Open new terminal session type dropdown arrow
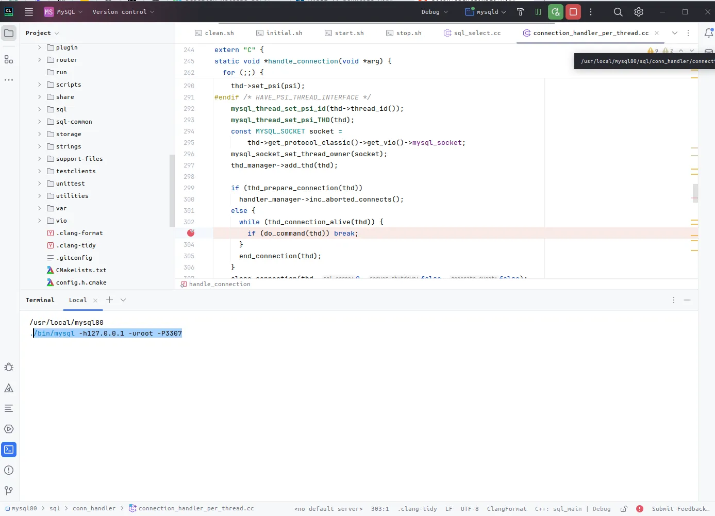Viewport: 715px width, 516px height. pos(123,300)
